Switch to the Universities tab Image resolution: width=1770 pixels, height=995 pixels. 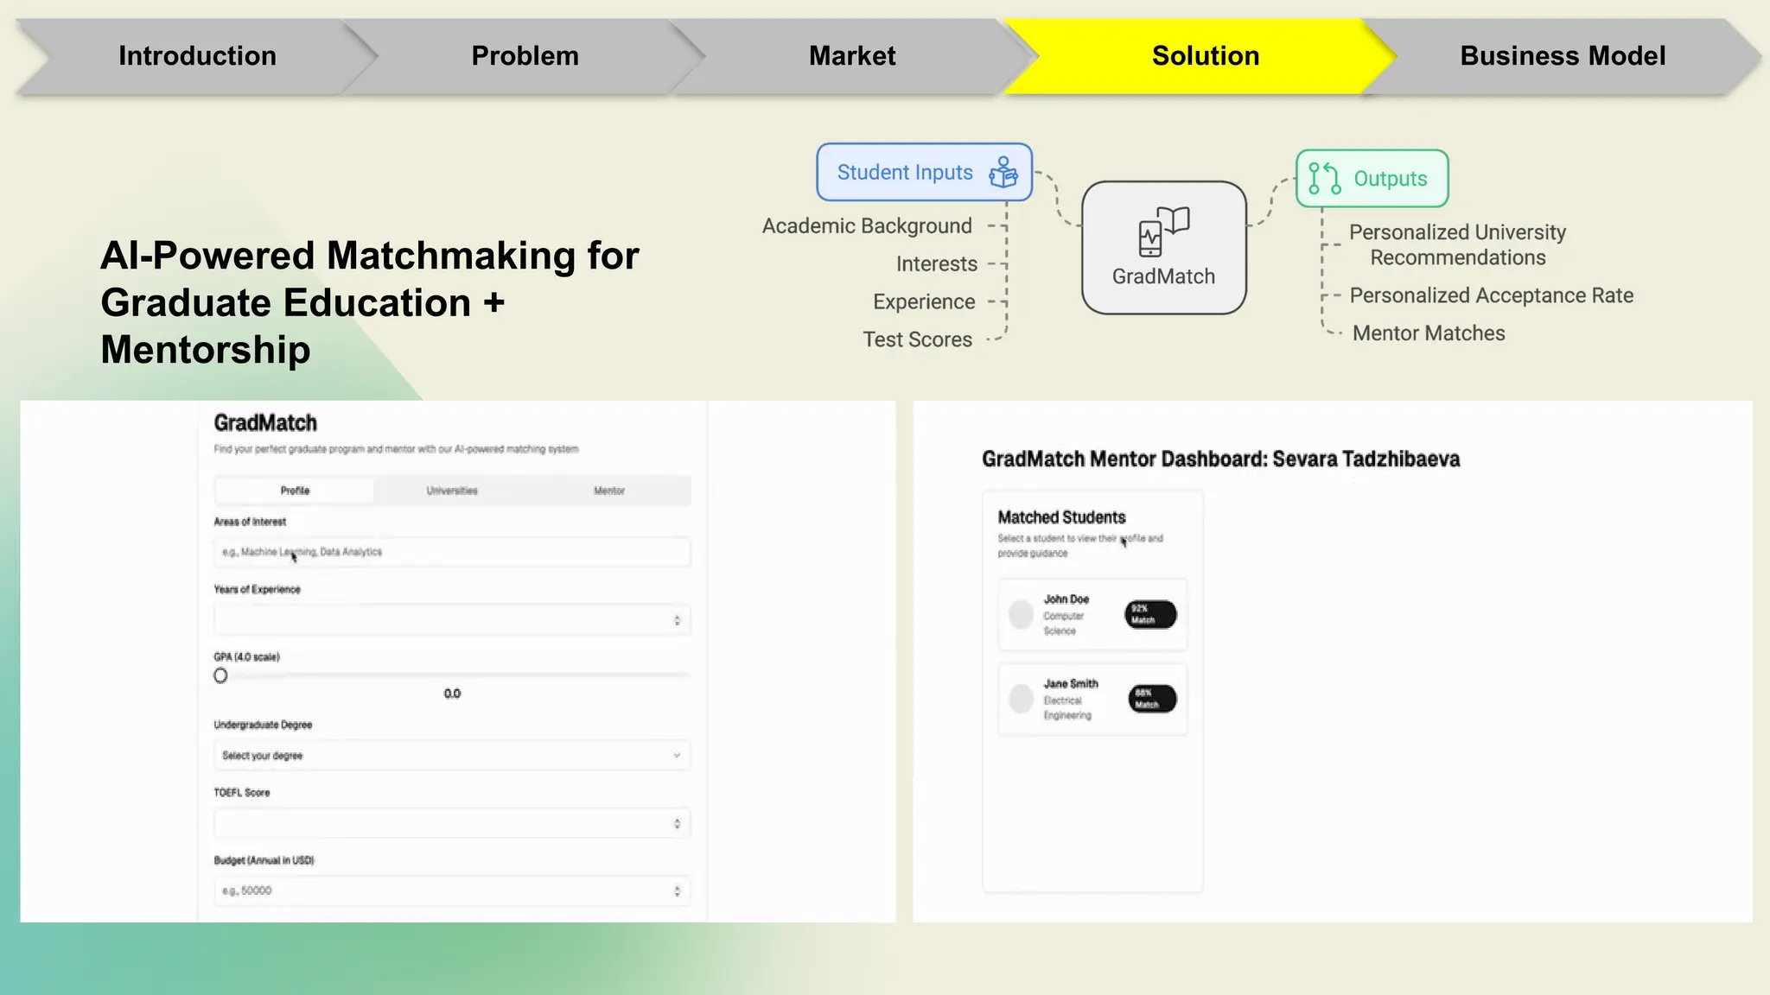pos(452,491)
